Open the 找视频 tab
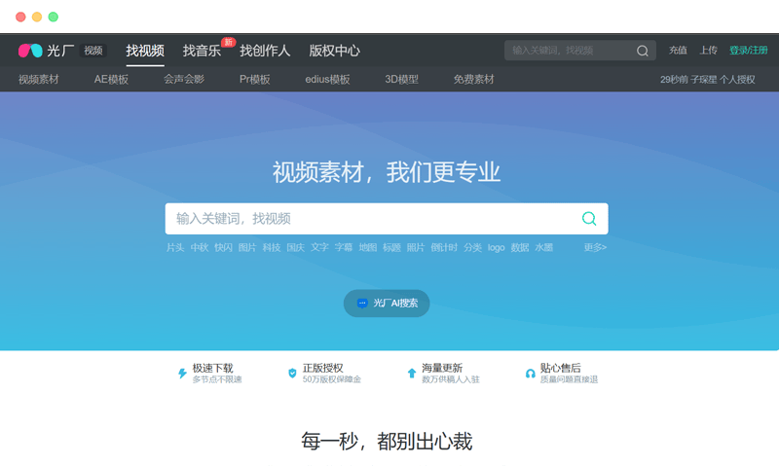 pyautogui.click(x=145, y=51)
